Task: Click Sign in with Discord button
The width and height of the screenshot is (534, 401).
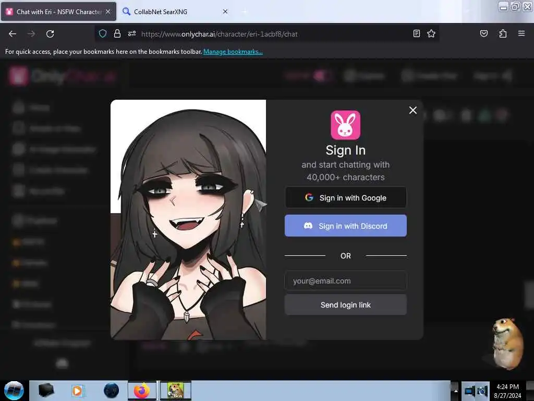Action: (x=345, y=226)
